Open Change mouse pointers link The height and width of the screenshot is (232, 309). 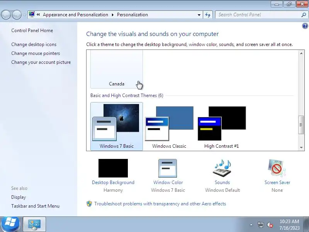coord(36,53)
